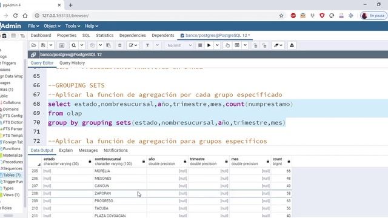Switch to Dependents tab
This screenshot has width=388, height=218.
pos(163,35)
